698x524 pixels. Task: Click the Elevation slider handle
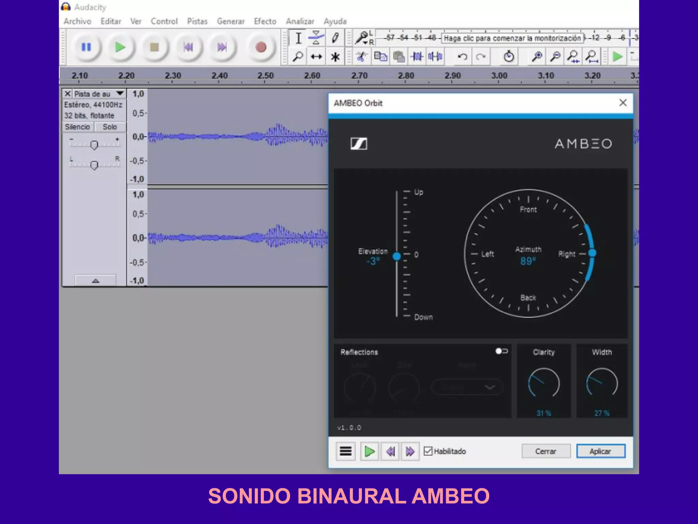coord(397,256)
